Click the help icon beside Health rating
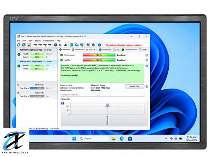Screen dimensions: 210x157 147,60
